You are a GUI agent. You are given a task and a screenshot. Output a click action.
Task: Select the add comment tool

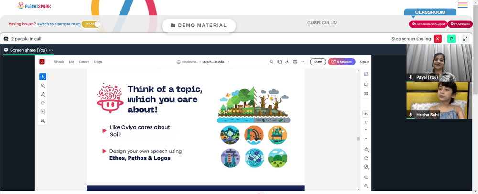[x=43, y=86]
